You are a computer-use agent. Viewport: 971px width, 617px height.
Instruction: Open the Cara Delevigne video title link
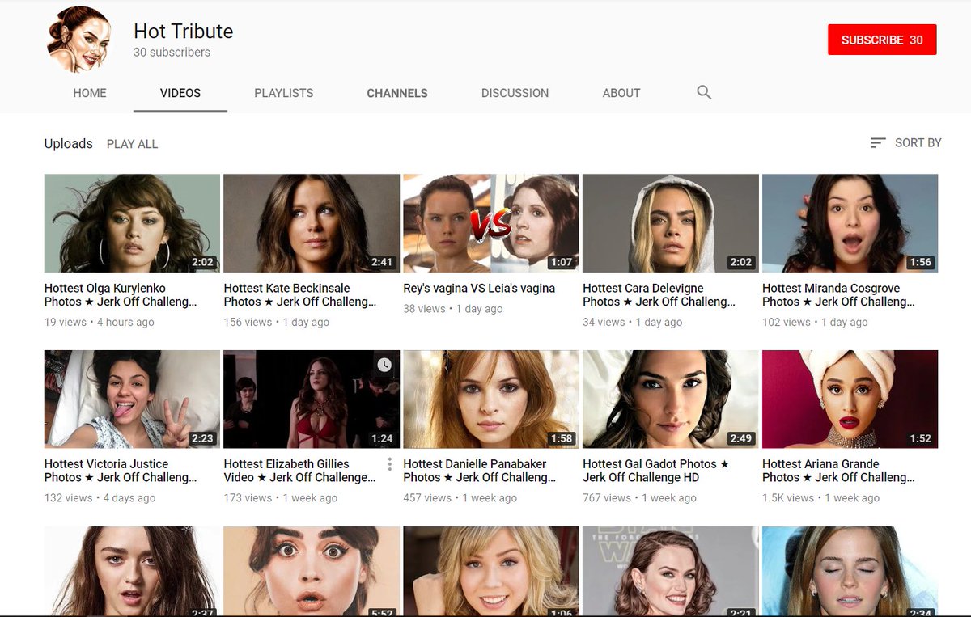659,295
